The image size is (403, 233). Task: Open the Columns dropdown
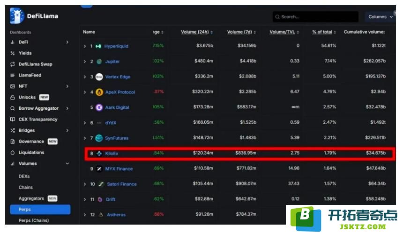[381, 17]
